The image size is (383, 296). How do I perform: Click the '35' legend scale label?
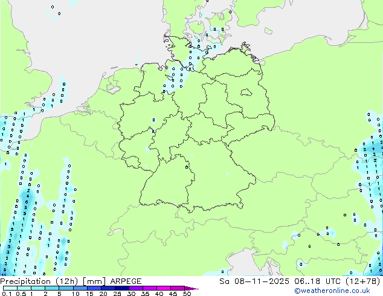(x=146, y=294)
